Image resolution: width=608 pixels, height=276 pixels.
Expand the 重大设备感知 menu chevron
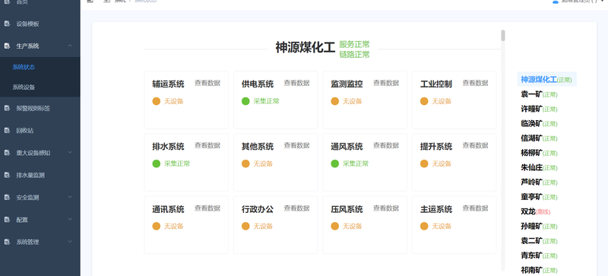(70, 153)
